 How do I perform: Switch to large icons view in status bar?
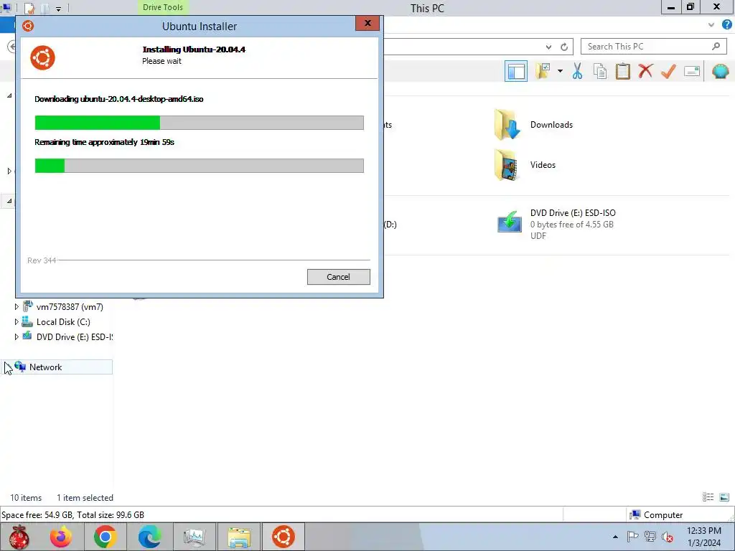[724, 497]
